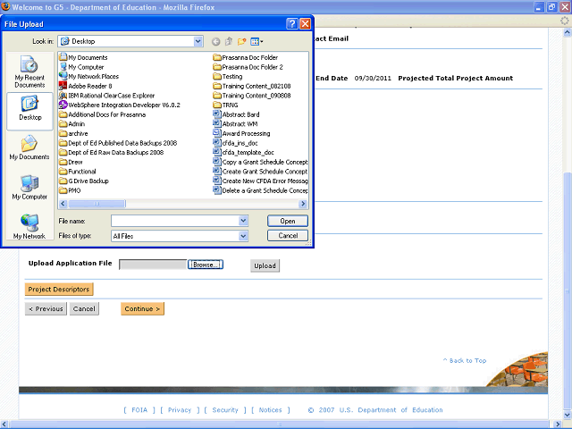
Task: Select the Desktop place in sidebar
Action: pyautogui.click(x=29, y=111)
